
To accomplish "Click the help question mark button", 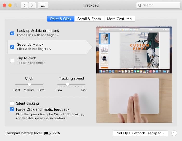I will click(x=174, y=133).
